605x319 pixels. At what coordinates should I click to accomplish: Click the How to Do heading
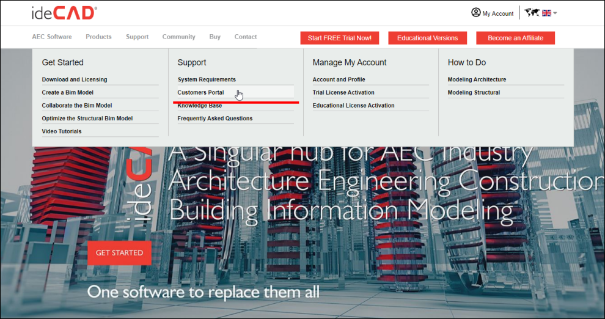[x=467, y=62]
